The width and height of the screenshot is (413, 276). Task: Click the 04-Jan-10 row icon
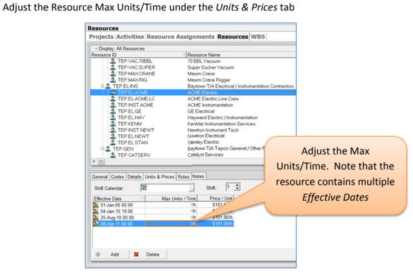[x=96, y=212]
